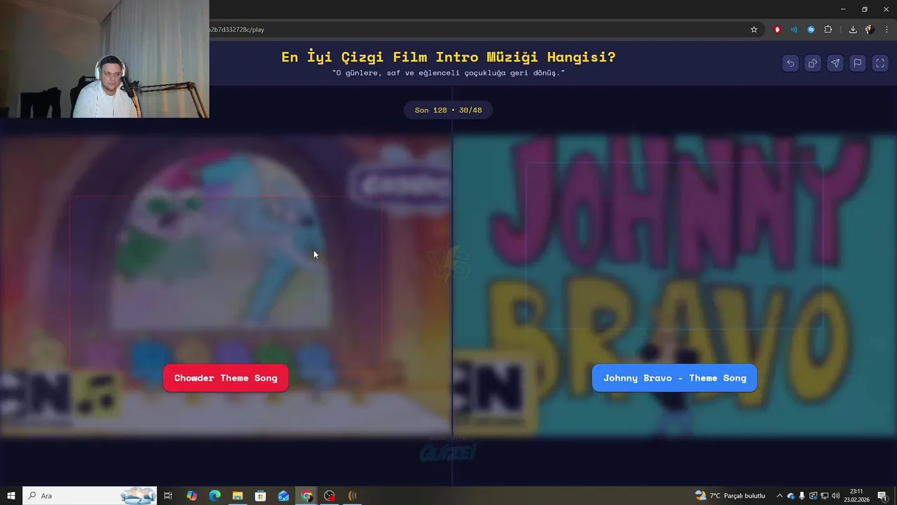
Task: Click the paper plane share button
Action: [x=835, y=63]
